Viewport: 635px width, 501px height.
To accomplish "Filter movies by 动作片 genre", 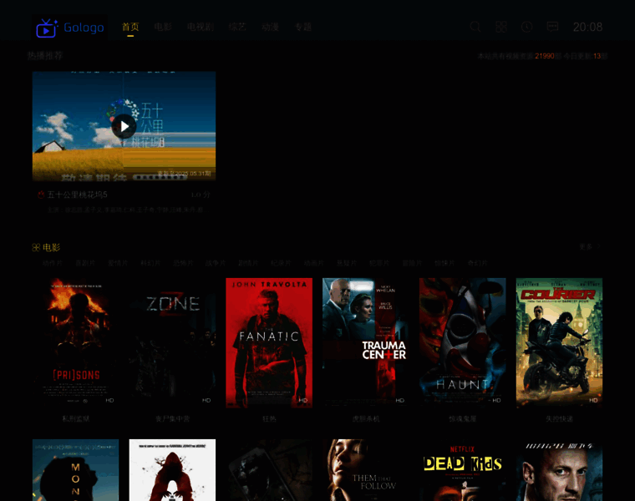I will [53, 263].
